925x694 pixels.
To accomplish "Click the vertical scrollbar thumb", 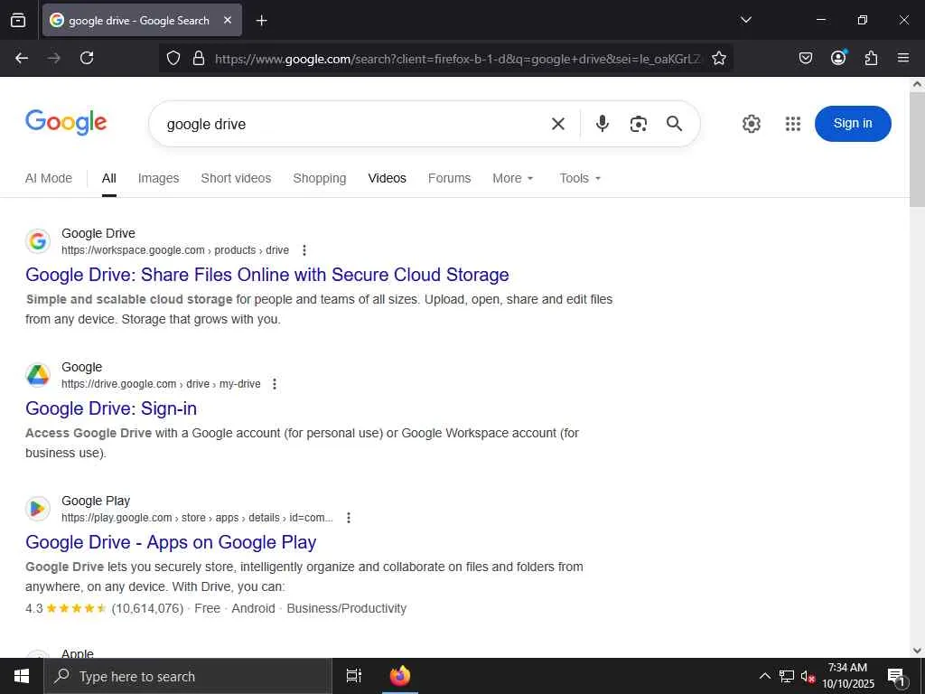I will pos(918,149).
